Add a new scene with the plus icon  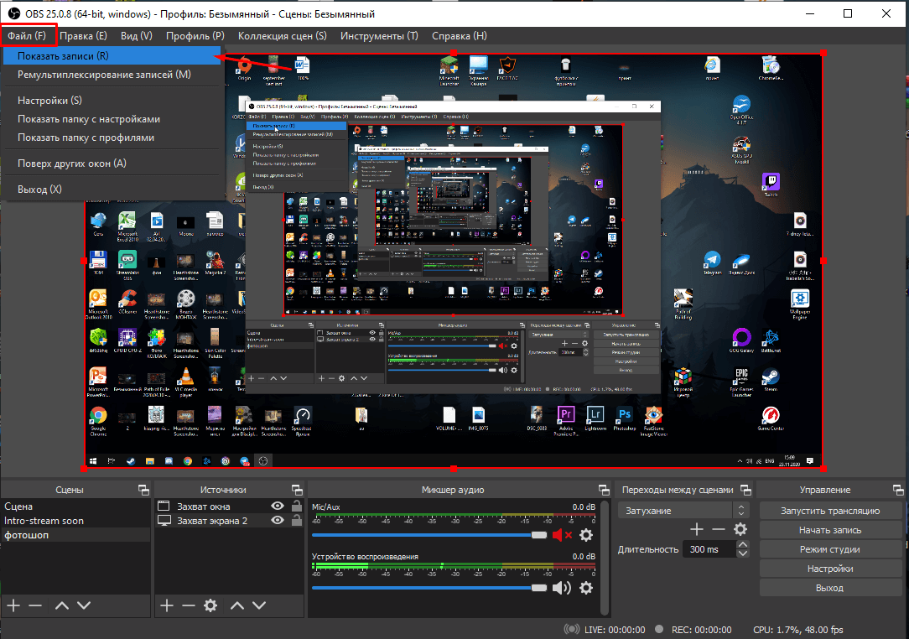point(13,605)
